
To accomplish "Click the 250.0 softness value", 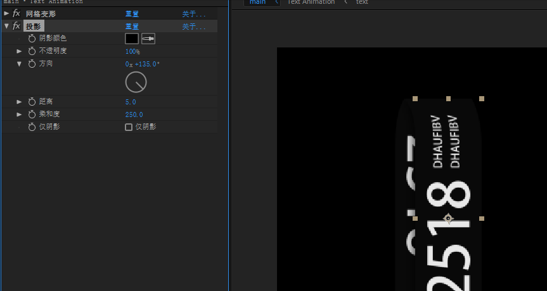I will (x=134, y=115).
